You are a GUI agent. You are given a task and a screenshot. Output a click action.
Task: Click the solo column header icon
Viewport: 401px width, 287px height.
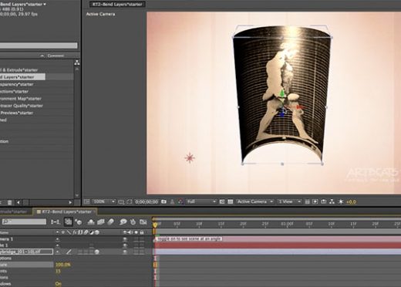[x=136, y=232]
